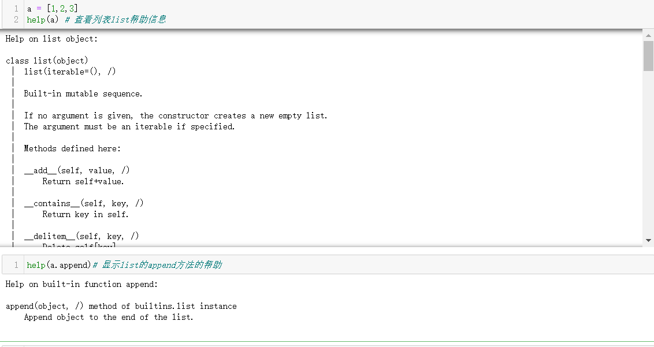Click the text 'Help on built-in function append:'
The image size is (654, 347).
click(82, 285)
